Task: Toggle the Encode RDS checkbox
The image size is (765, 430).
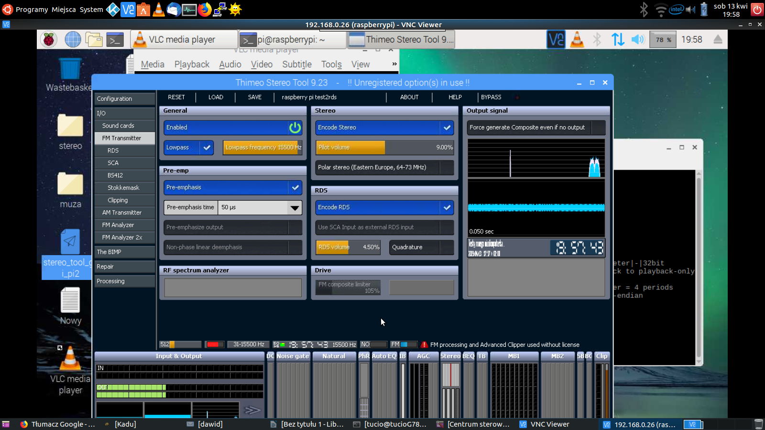Action: 447,207
